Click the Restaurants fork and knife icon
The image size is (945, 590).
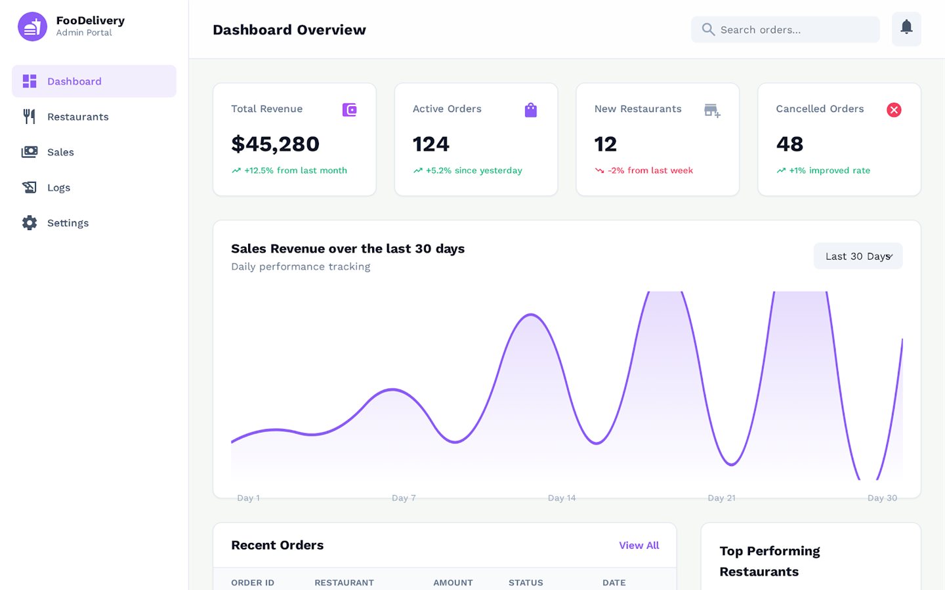pos(30,117)
